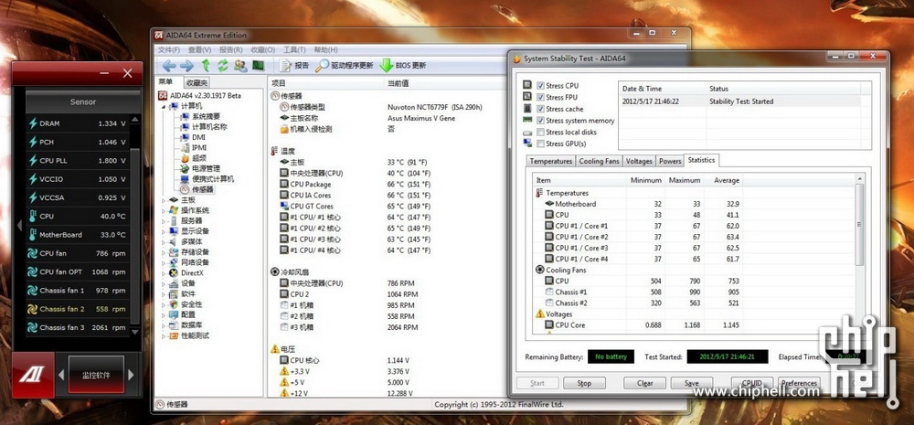This screenshot has height=425, width=914.
Task: Click right arrow beside 监控软件 in AI Suite
Action: coord(131,375)
